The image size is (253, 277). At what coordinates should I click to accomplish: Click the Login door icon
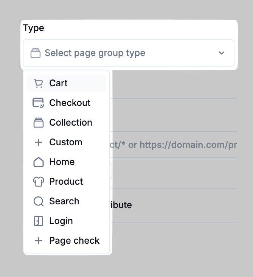[x=38, y=221]
